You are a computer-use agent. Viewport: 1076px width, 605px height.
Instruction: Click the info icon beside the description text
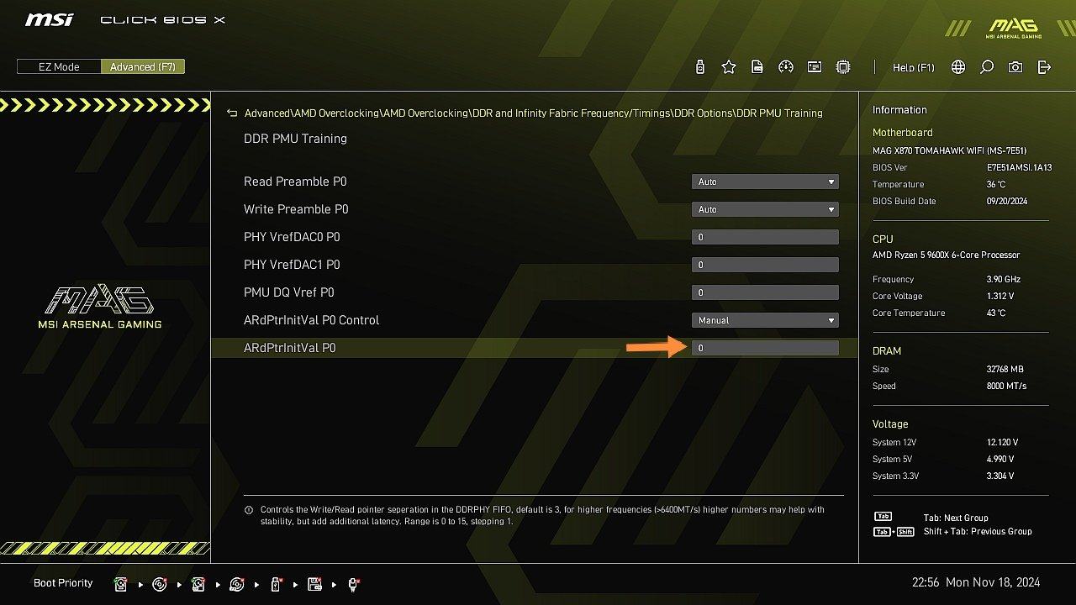(249, 510)
